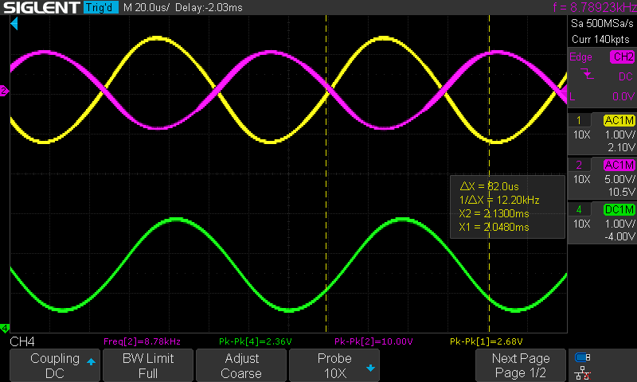Screen dimensions: 637x382
Task: Click the SIGLENT logo
Action: click(41, 7)
